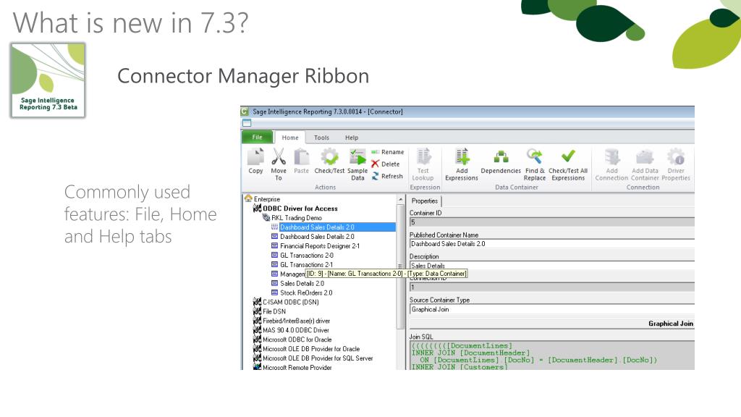The width and height of the screenshot is (741, 417).
Task: Select Microsoft OLE DB Provider for Oracle
Action: click(311, 349)
